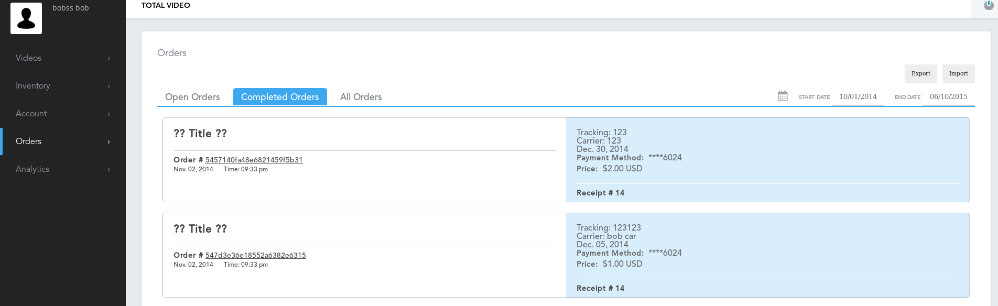The image size is (998, 306).
Task: Switch to the Open Orders tab
Action: [192, 97]
